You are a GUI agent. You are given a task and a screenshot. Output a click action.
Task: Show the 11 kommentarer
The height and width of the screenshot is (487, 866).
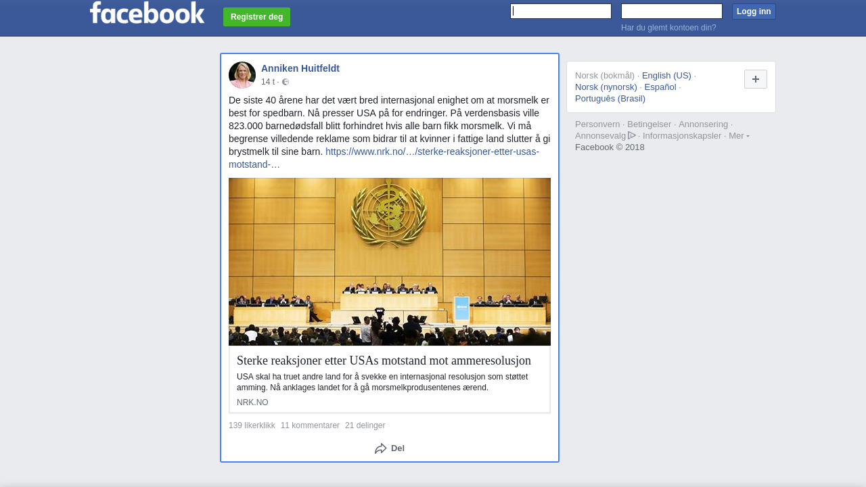coord(310,425)
